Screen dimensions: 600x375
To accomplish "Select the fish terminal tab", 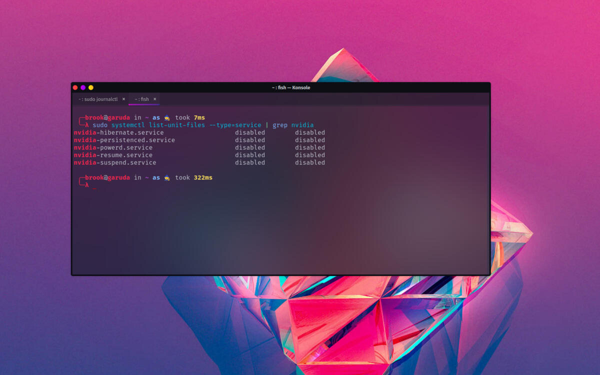I will pos(144,99).
